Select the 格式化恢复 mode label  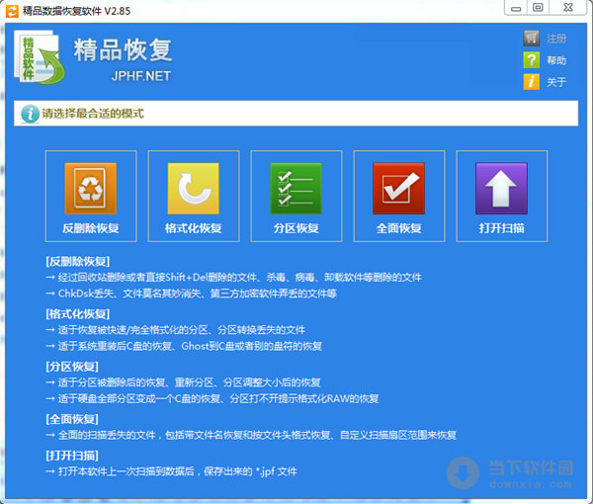pyautogui.click(x=194, y=228)
